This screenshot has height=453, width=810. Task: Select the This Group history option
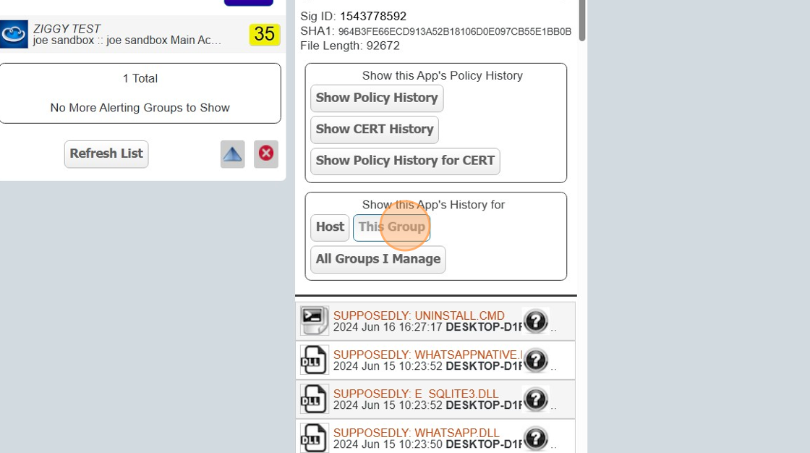pyautogui.click(x=392, y=226)
